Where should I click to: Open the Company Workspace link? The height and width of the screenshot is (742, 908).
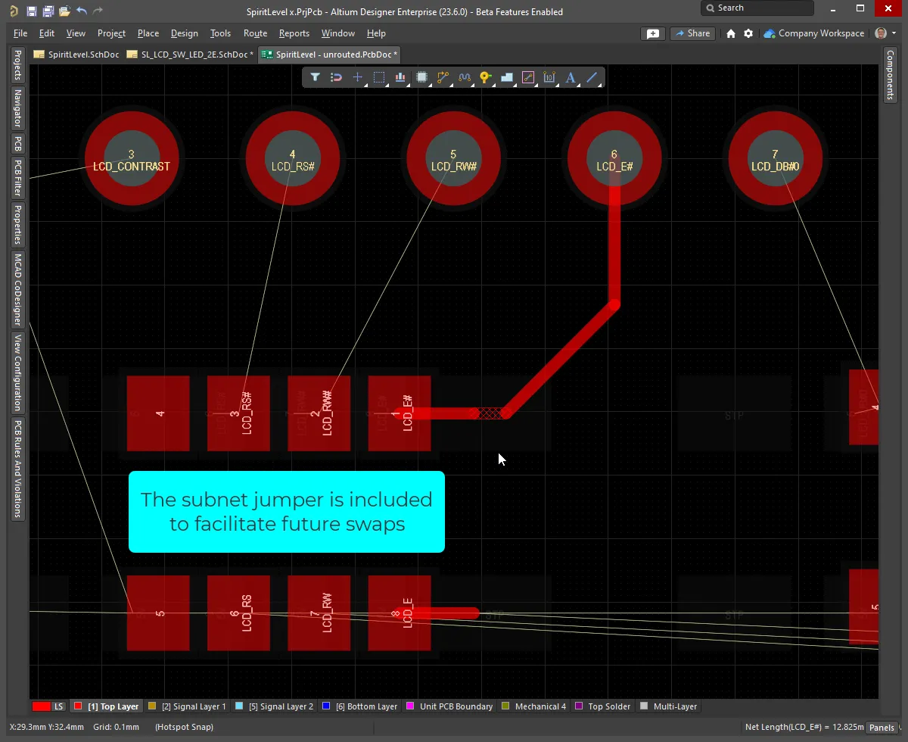814,33
